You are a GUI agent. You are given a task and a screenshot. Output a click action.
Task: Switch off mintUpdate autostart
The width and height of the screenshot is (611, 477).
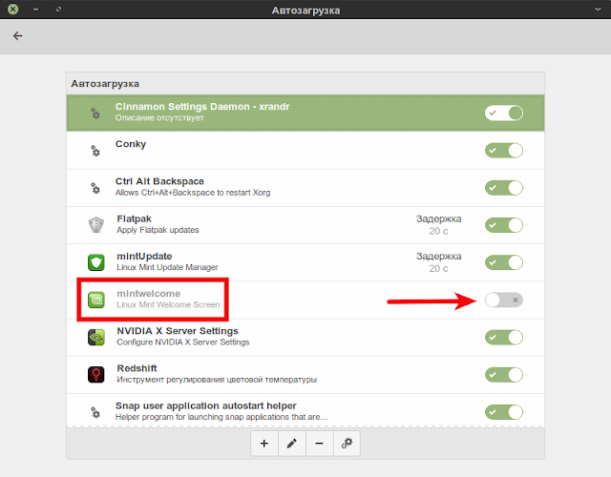(x=504, y=262)
